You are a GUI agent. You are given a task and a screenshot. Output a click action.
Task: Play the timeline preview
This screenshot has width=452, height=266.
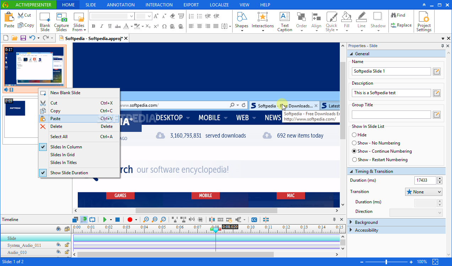(x=105, y=220)
